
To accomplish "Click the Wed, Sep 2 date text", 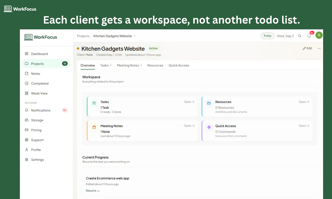I will coord(285,36).
